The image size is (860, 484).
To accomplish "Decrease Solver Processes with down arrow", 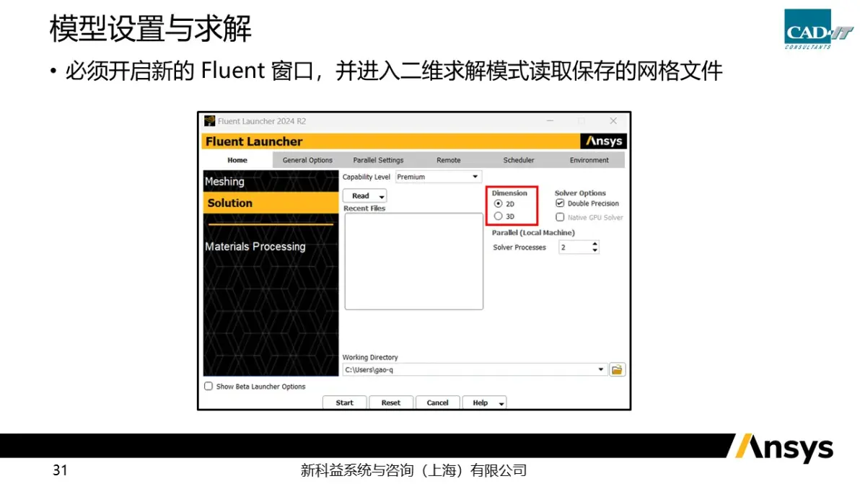I will pyautogui.click(x=594, y=250).
